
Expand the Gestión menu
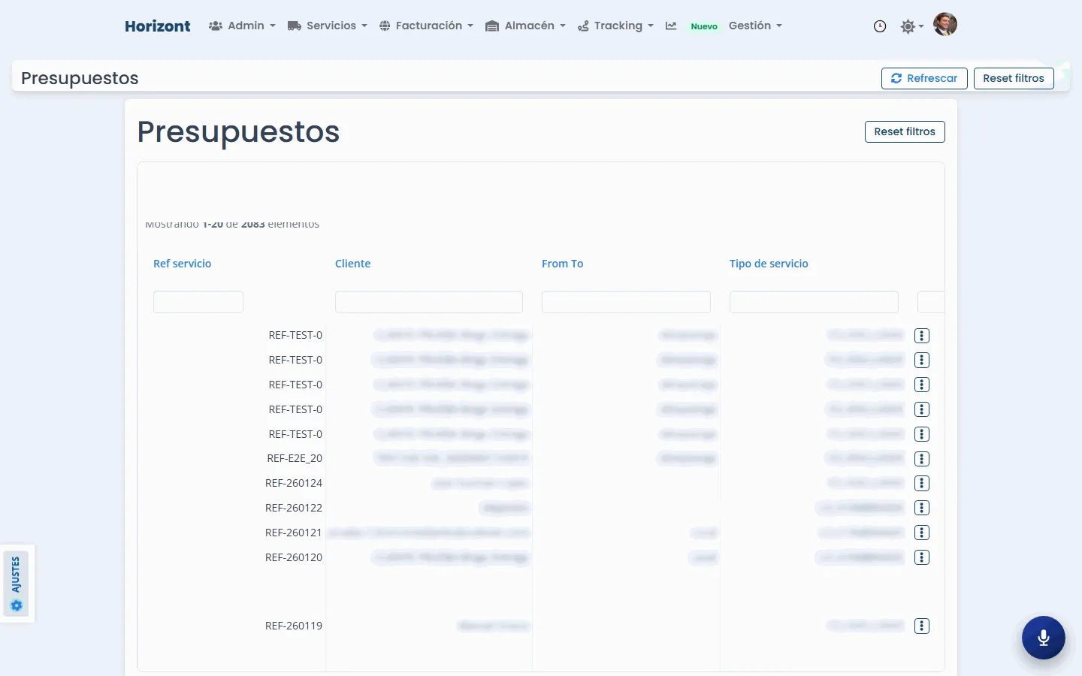(x=755, y=26)
